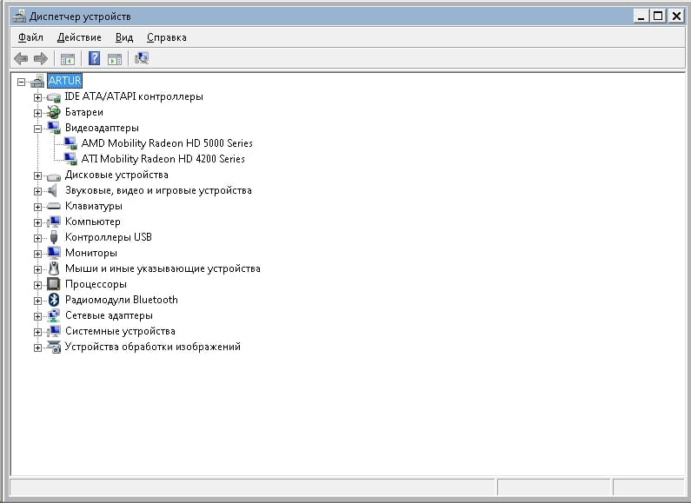Click the Мониторы monitor icon
This screenshot has height=503, width=691.
54,253
